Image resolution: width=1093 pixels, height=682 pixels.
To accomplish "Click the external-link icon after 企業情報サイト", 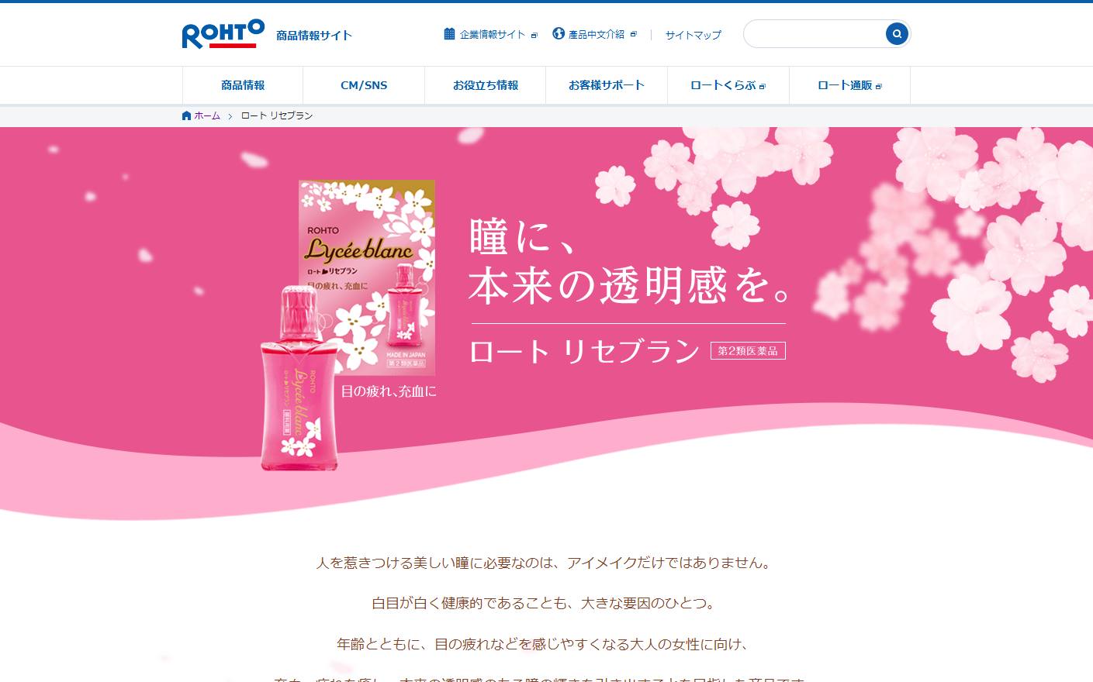I will click(534, 35).
